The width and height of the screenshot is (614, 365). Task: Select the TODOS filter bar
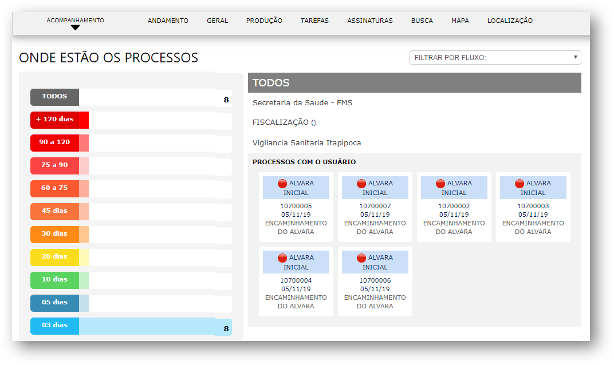click(x=55, y=97)
